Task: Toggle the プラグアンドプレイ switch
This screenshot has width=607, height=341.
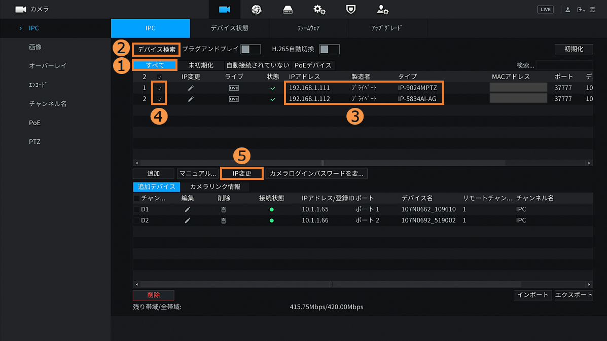Action: (251, 49)
